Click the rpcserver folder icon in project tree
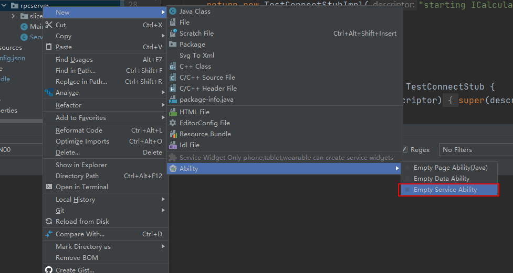The height and width of the screenshot is (273, 513). pyautogui.click(x=14, y=6)
